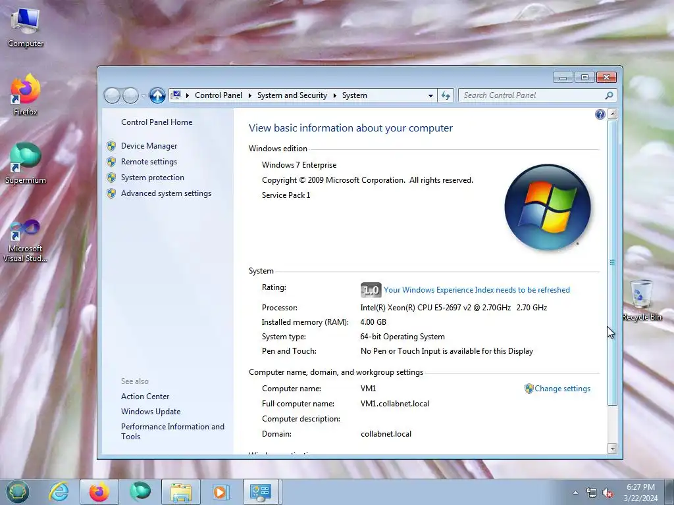Click the installed memory value 4.00 GB
The height and width of the screenshot is (505, 674).
pyautogui.click(x=373, y=322)
